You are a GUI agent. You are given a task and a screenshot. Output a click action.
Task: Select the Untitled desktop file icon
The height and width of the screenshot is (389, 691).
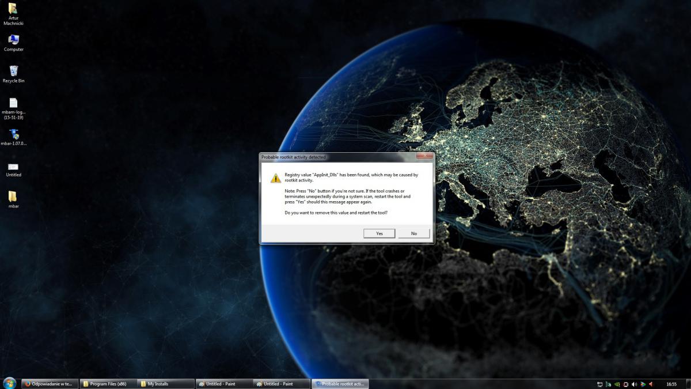13,169
